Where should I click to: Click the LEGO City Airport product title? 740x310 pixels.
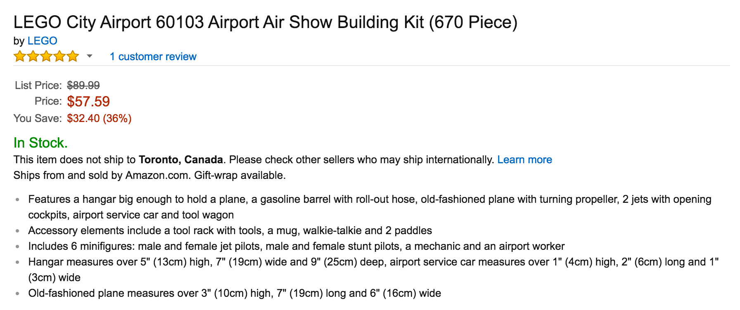tap(265, 22)
